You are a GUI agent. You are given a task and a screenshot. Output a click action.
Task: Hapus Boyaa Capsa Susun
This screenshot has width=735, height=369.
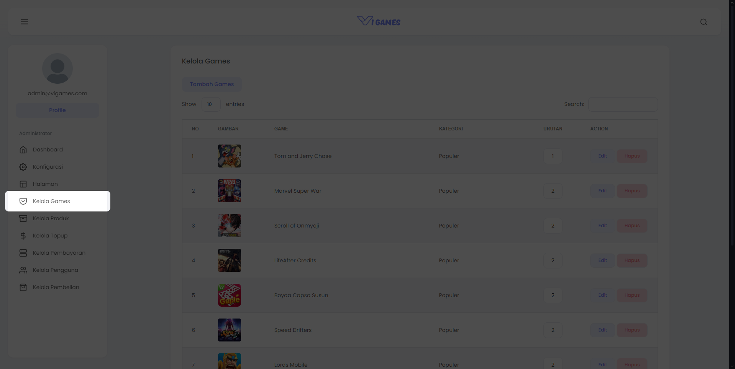tap(632, 295)
